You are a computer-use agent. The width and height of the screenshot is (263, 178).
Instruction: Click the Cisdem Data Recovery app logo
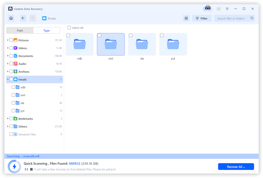pyautogui.click(x=10, y=9)
